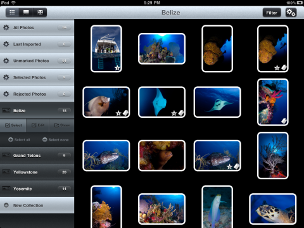This screenshot has height=228, width=304.
Task: Open settings with the gears icon
Action: (291, 13)
